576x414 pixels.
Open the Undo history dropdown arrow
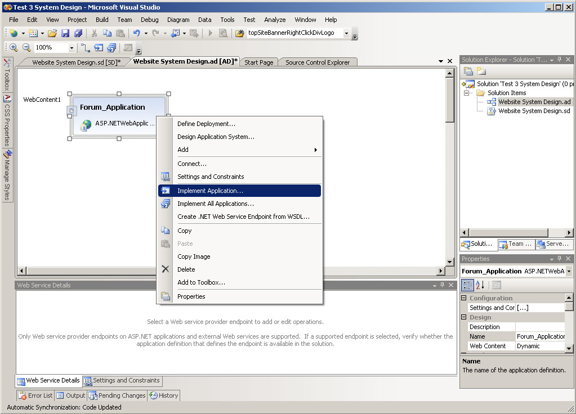pos(146,33)
